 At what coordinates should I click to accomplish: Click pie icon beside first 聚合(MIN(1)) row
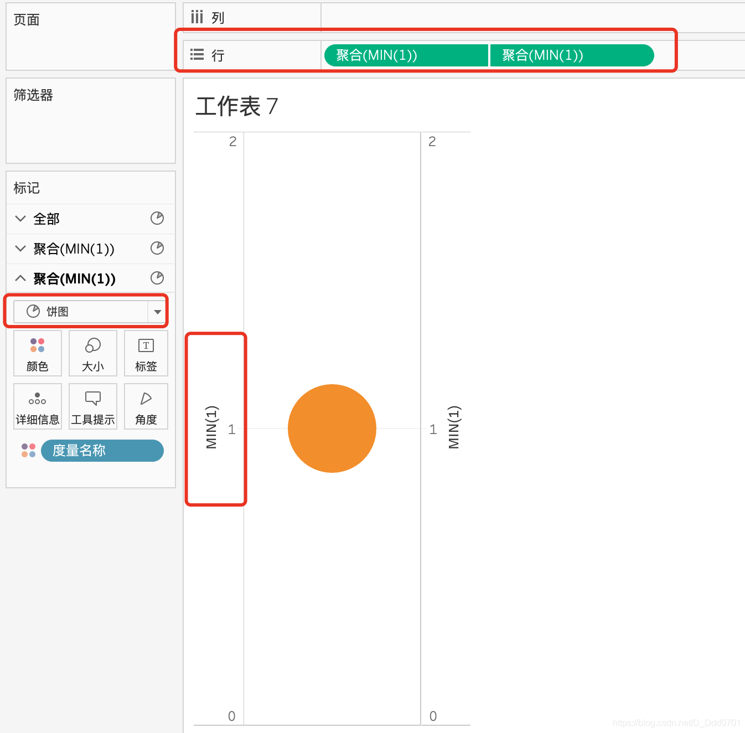click(x=157, y=248)
